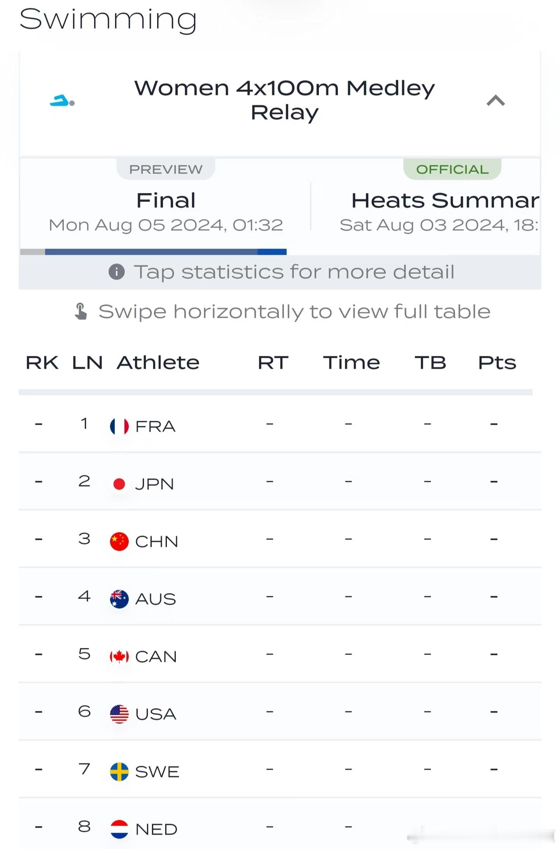Click the RT column header
560x849 pixels.
(273, 362)
